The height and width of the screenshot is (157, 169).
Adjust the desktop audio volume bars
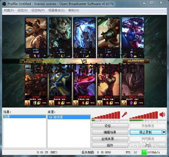pyautogui.click(x=144, y=115)
